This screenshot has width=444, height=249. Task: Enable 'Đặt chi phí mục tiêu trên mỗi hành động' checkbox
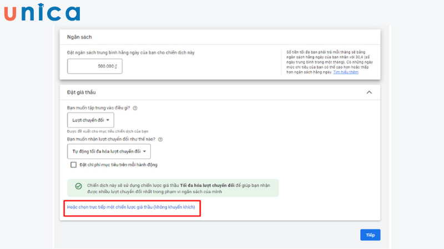73,164
